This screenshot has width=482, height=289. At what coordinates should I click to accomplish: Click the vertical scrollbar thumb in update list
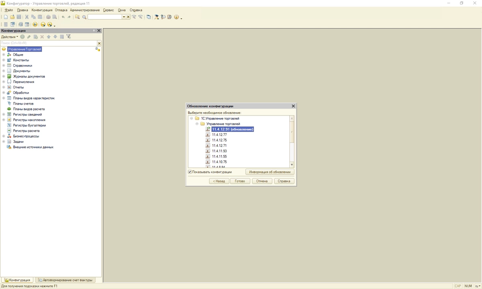pyautogui.click(x=292, y=131)
